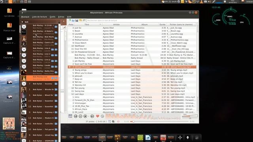Open the Musique menu
This screenshot has height=142, width=253.
point(25,17)
